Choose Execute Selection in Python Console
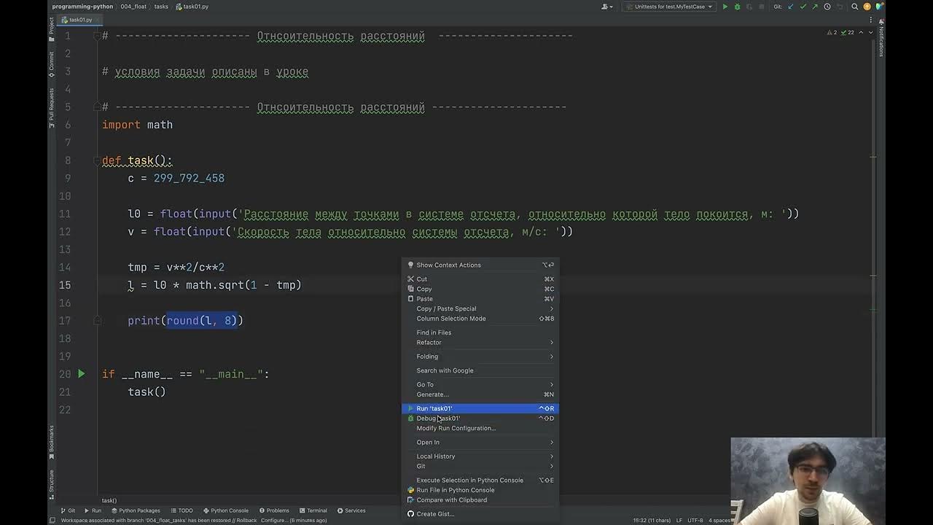 point(480,480)
